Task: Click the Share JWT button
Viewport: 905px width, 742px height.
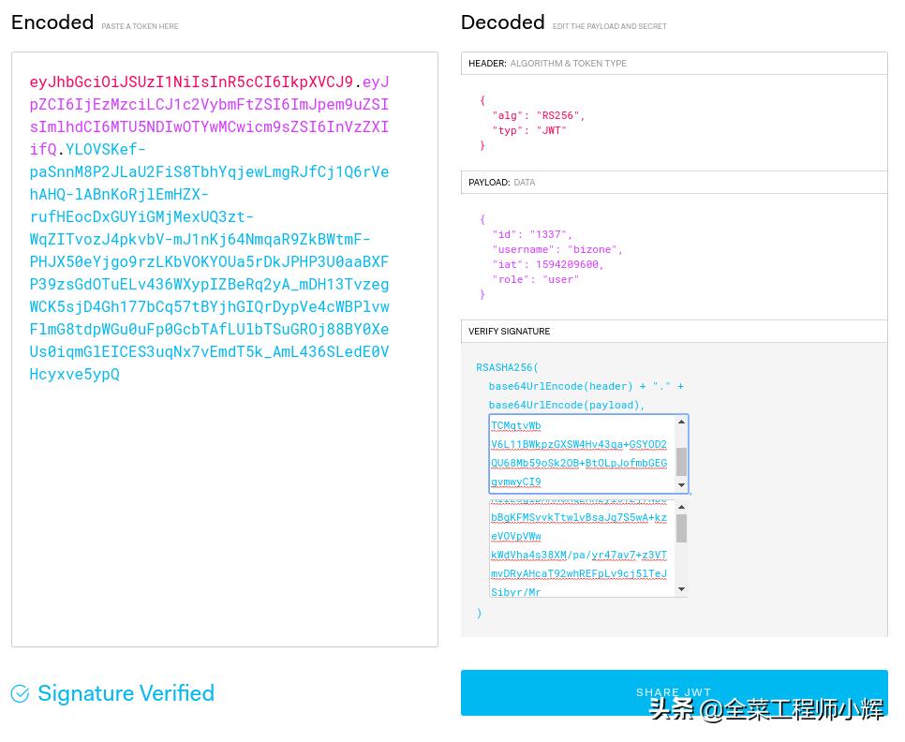Action: (674, 692)
